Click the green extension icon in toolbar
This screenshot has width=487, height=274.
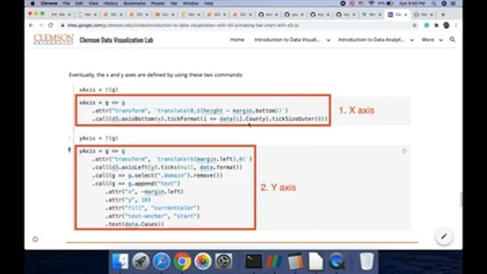coord(427,25)
